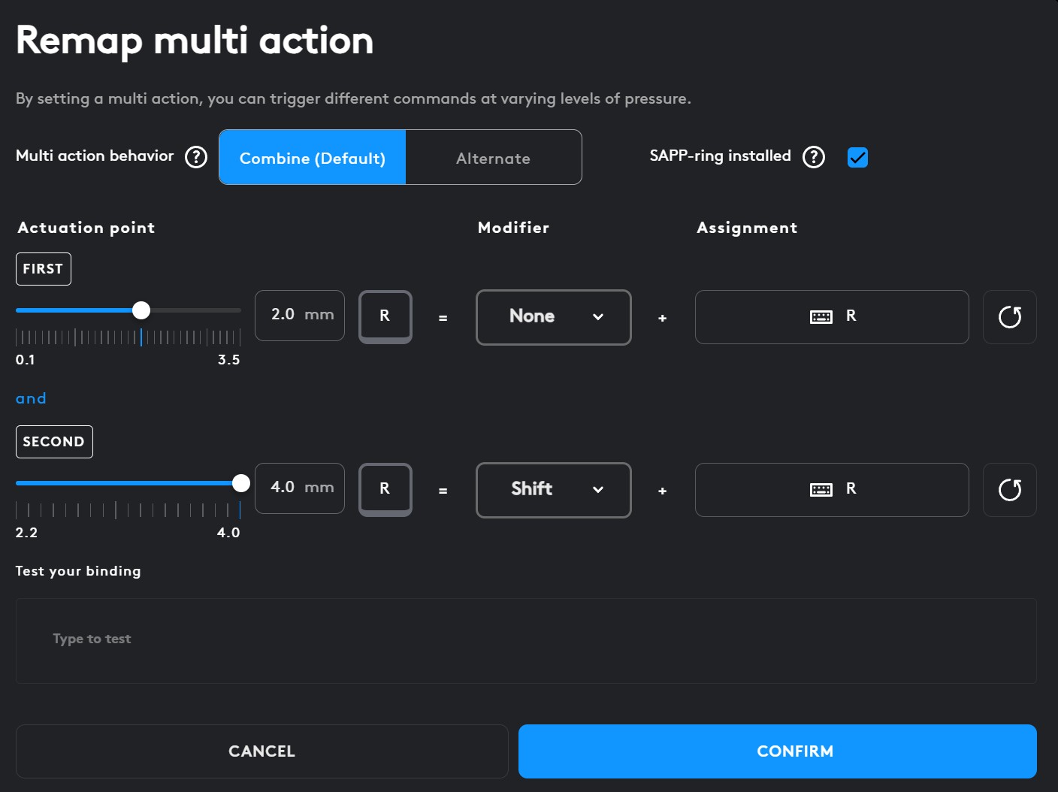
Task: Click the SECOND actuation slider handle
Action: click(x=241, y=483)
